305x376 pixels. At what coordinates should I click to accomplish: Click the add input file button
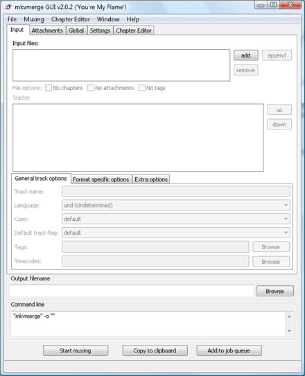point(246,55)
